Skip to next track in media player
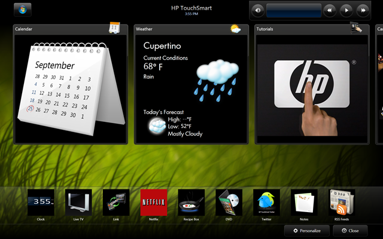383x239 pixels. click(363, 11)
